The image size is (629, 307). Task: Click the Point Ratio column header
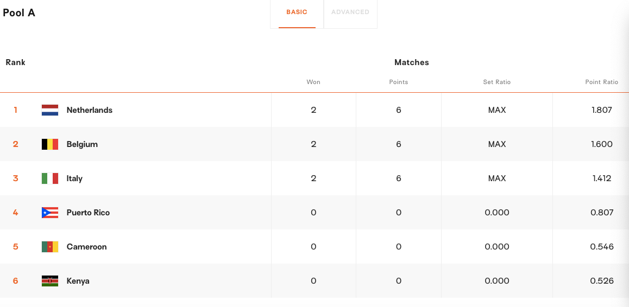click(601, 82)
